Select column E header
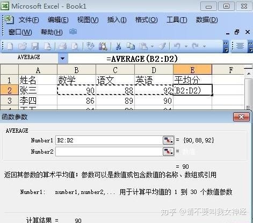253x223 pixels. point(192,70)
